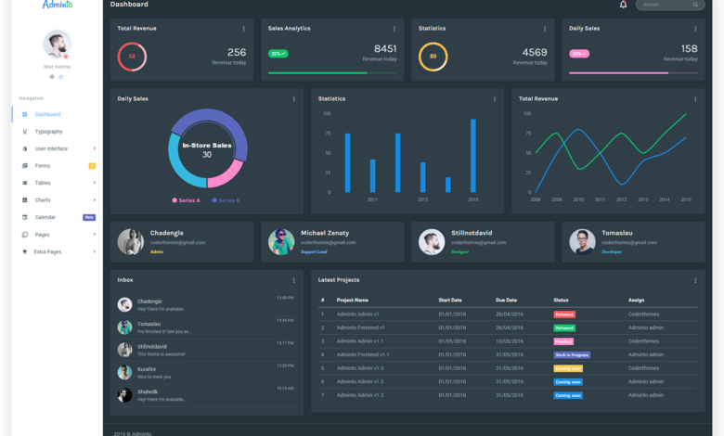The image size is (724, 436).
Task: Toggle Series A in Daily Sales legend
Action: 186,200
